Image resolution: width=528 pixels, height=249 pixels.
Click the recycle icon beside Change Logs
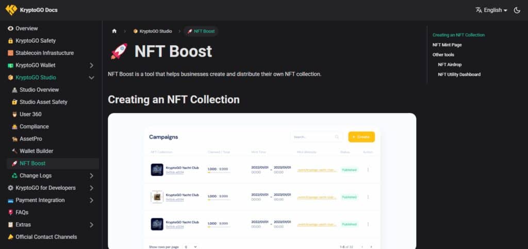click(14, 176)
